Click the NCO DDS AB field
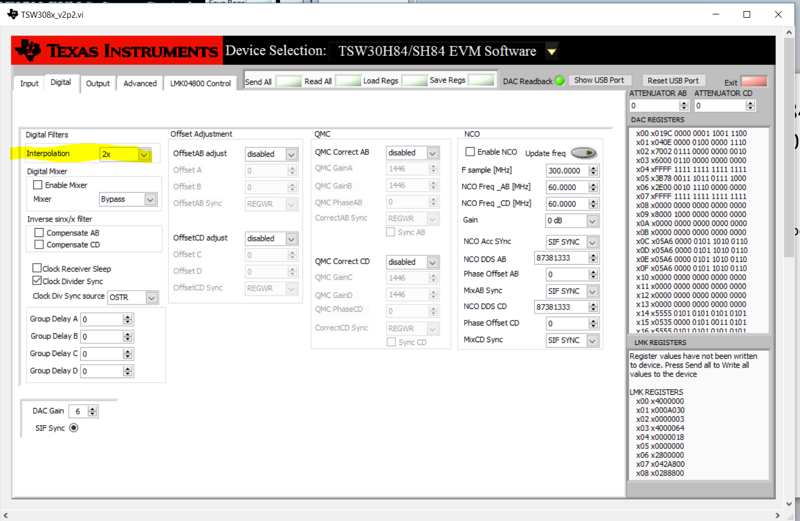 [x=561, y=258]
